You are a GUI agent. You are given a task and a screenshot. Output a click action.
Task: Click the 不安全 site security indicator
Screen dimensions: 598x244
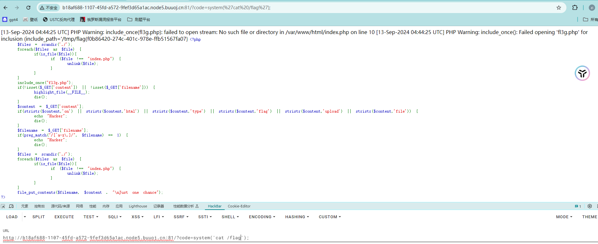(x=49, y=8)
